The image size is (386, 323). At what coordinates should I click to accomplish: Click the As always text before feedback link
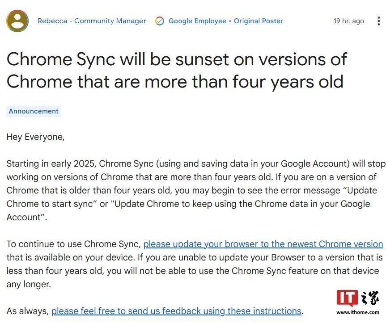click(28, 311)
